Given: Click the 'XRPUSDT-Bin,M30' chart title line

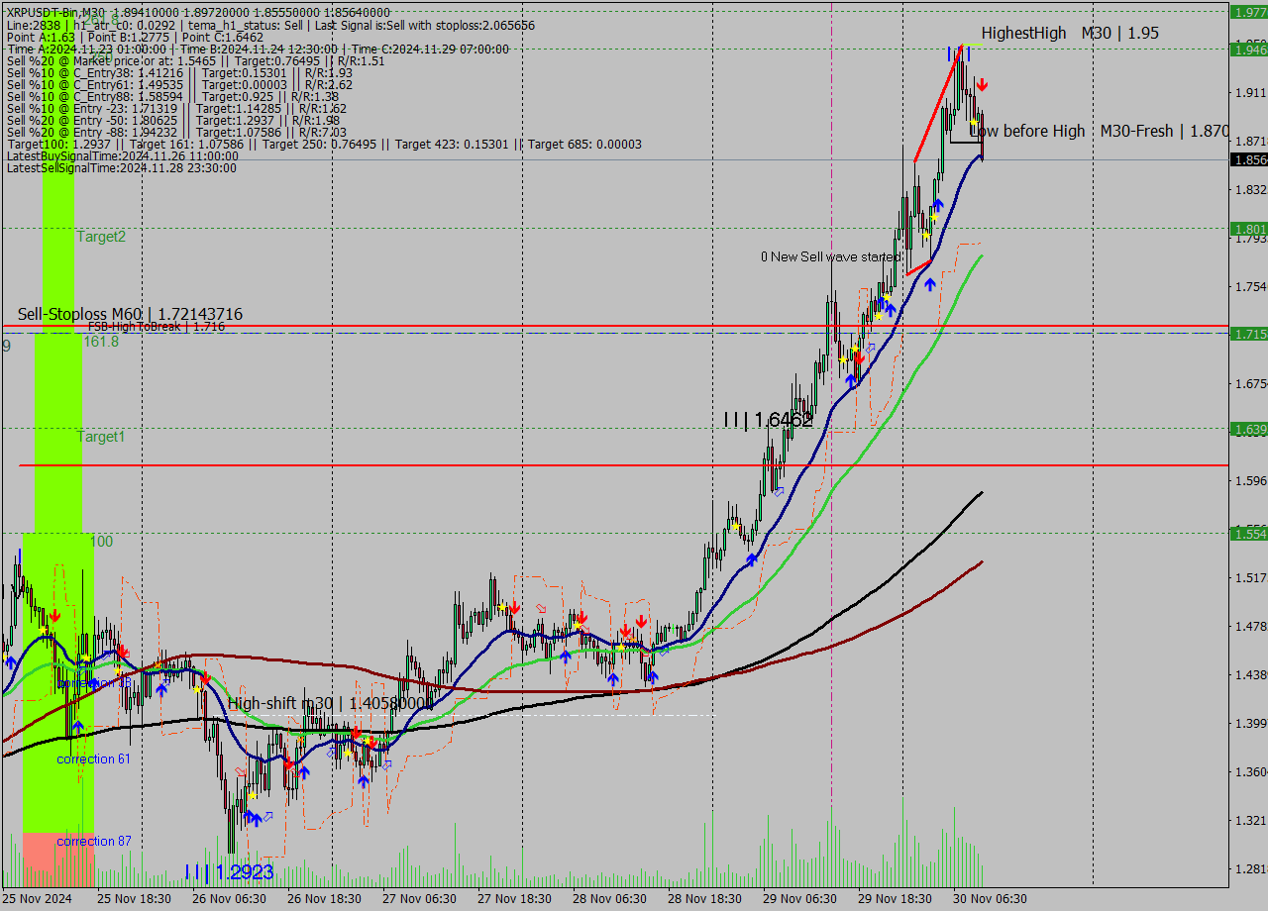Looking at the screenshot, I should click(198, 13).
